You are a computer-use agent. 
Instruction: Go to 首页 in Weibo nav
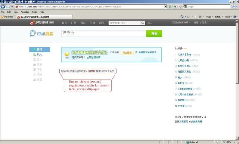point(65,23)
